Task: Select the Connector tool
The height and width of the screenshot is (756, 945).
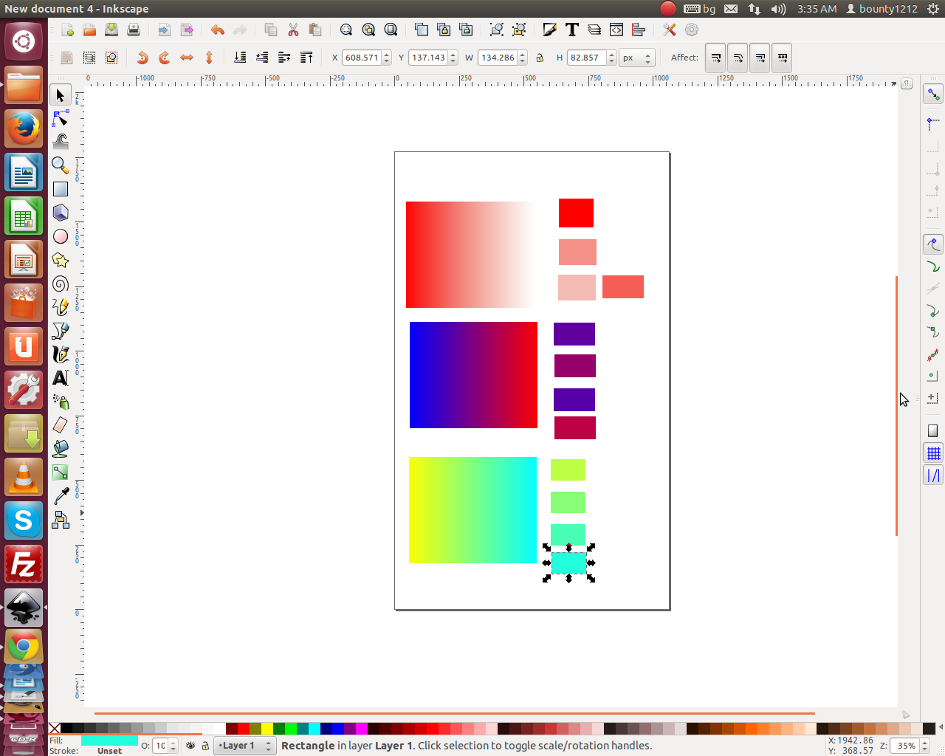Action: [61, 520]
